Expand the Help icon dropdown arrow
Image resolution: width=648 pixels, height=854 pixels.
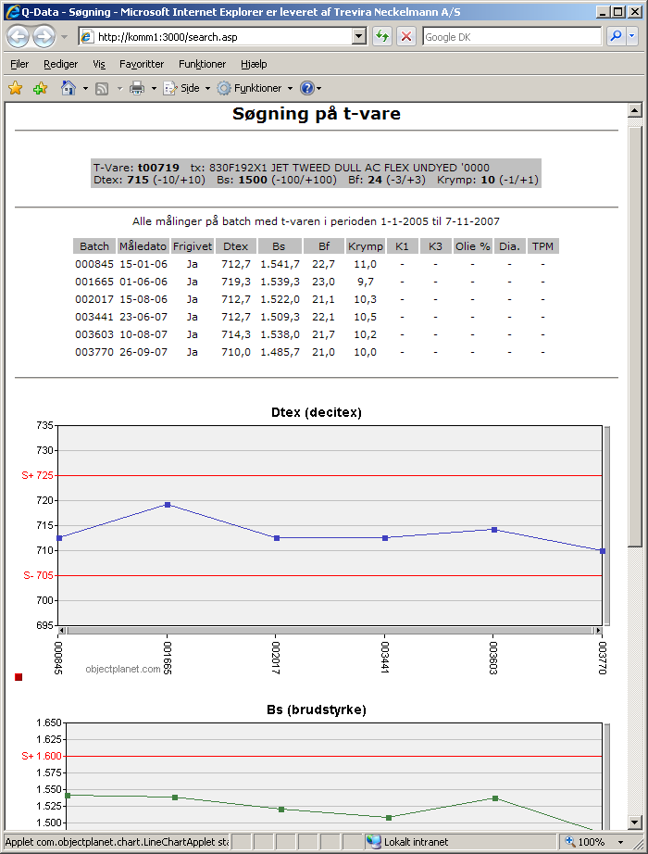click(319, 88)
